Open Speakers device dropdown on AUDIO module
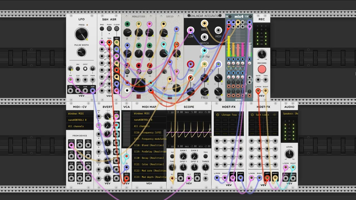Image resolution: width=356 pixels, height=200 pixels. pos(289,114)
